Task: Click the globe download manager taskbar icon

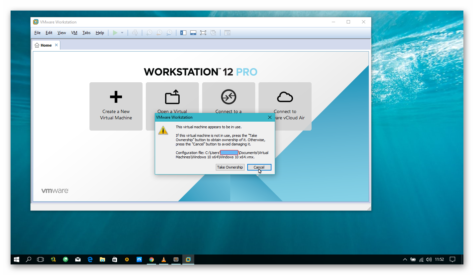Action: (53, 259)
